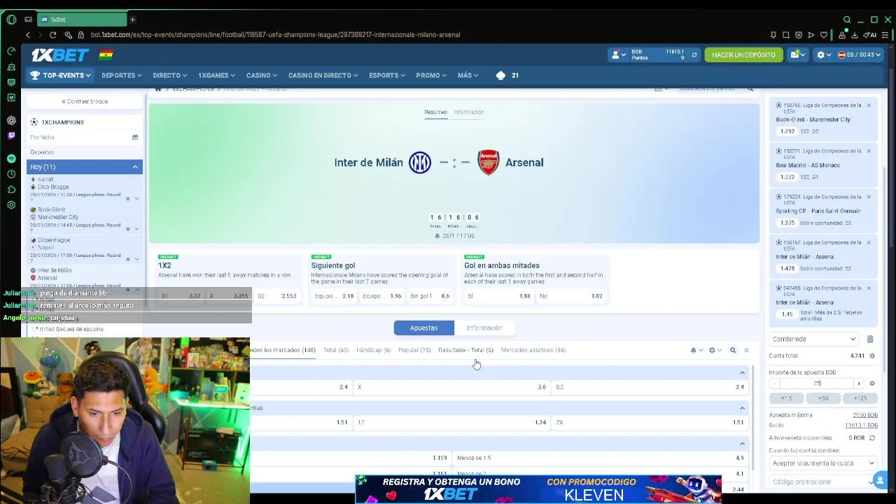This screenshot has width=896, height=504.
Task: Add +125 quick stake
Action: coord(860,398)
